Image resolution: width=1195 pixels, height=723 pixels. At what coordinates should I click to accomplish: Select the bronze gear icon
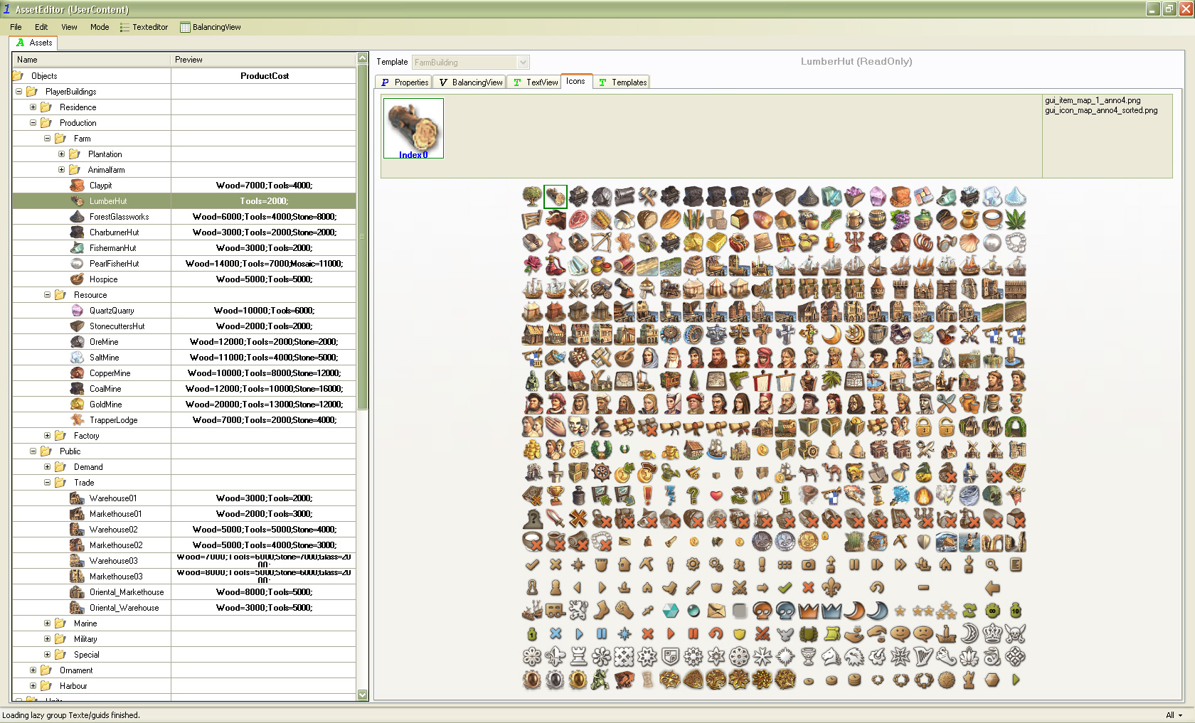(693, 565)
